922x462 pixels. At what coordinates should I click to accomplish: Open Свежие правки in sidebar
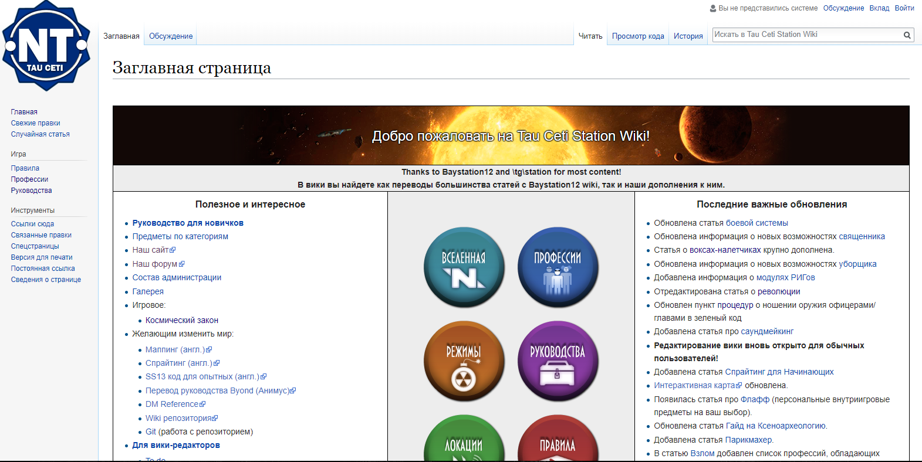tap(36, 123)
